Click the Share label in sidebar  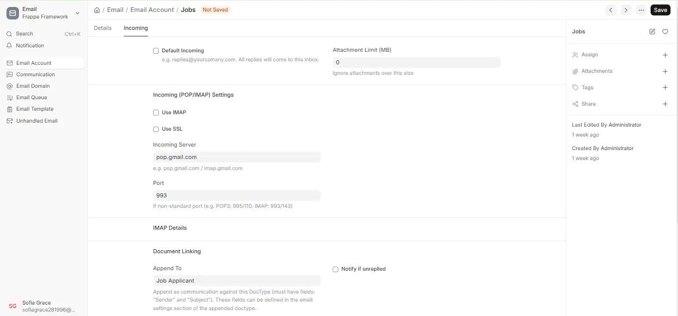pyautogui.click(x=589, y=104)
